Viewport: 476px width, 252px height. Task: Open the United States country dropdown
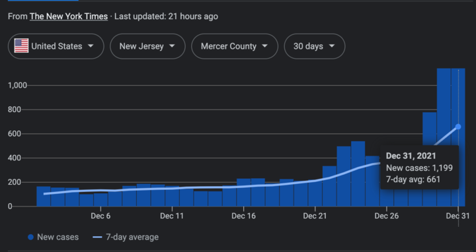pos(56,46)
